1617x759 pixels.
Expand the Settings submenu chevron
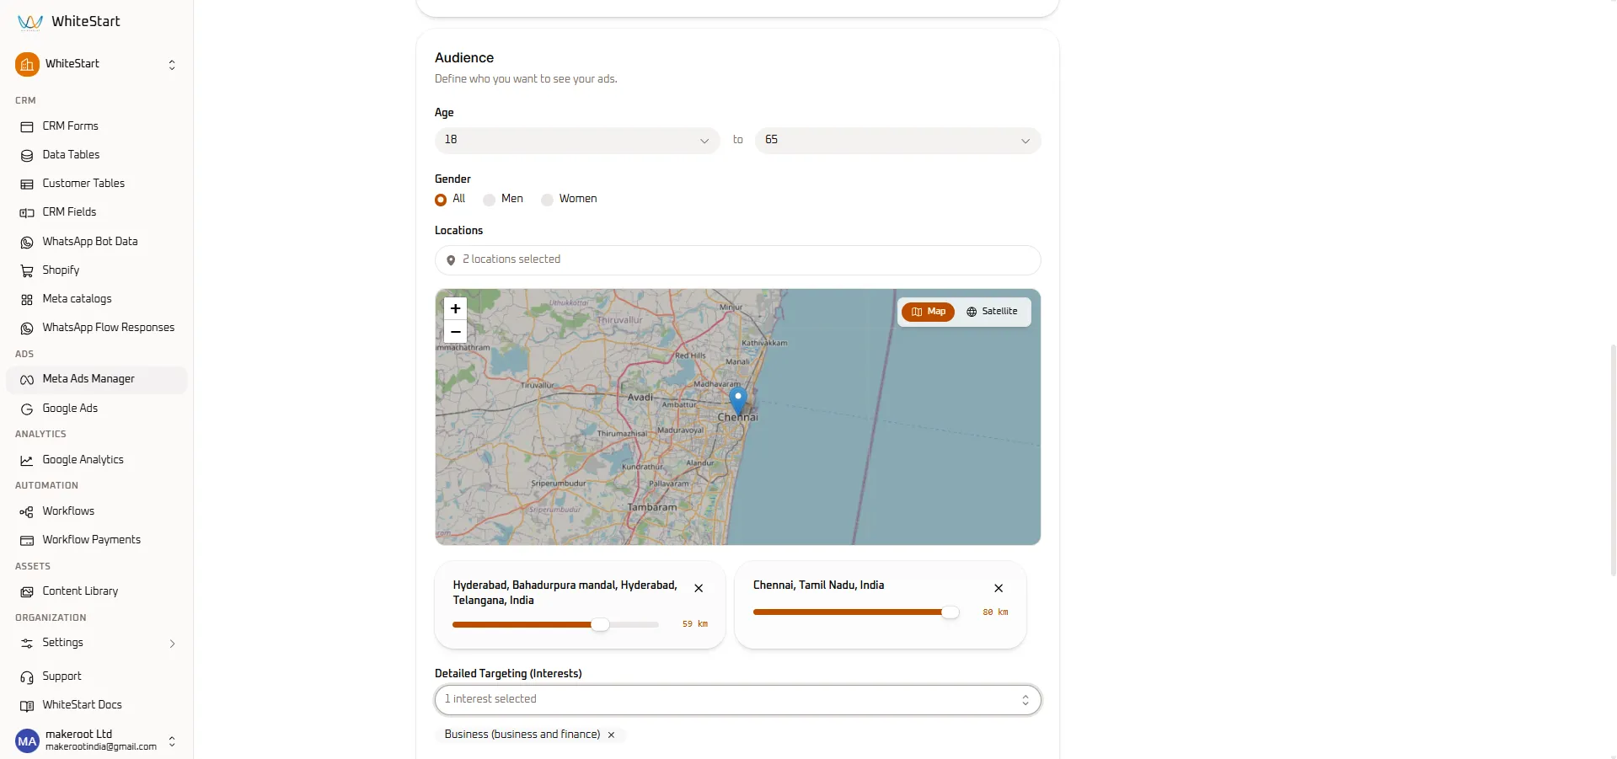tap(172, 644)
